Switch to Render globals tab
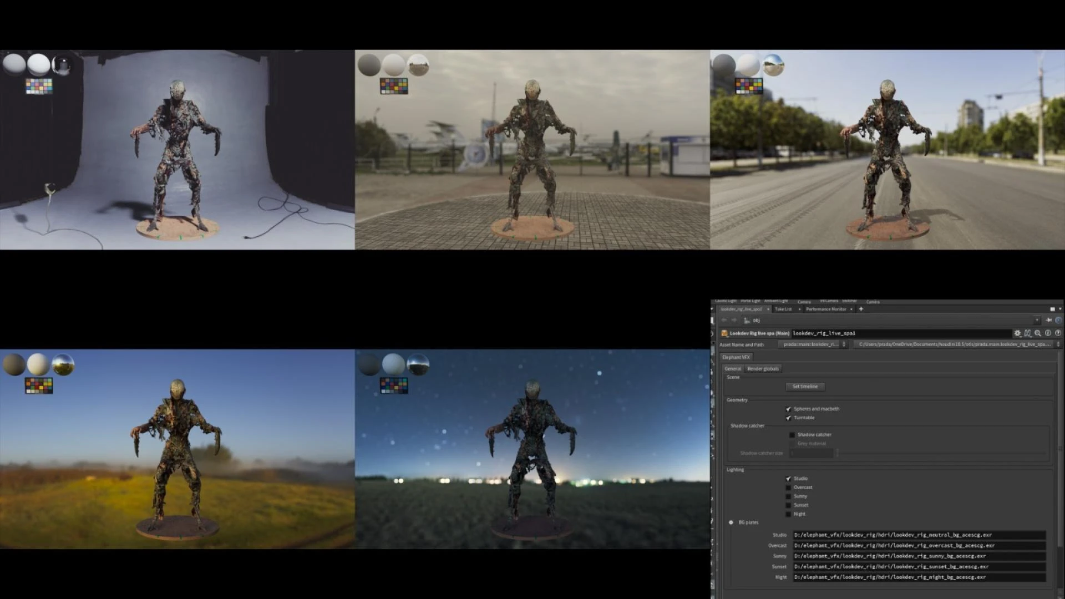The height and width of the screenshot is (599, 1065). (763, 369)
